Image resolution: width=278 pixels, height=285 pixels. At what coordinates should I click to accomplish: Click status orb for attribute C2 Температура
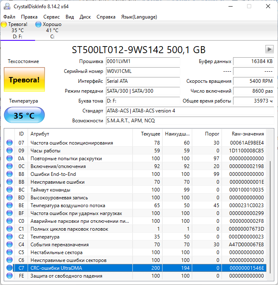(9, 236)
